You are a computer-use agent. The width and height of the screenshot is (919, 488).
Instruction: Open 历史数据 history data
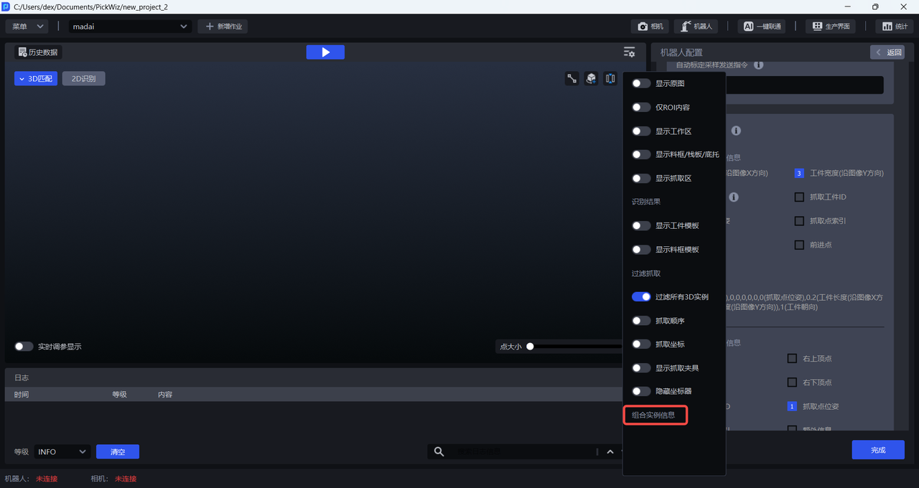tap(38, 52)
